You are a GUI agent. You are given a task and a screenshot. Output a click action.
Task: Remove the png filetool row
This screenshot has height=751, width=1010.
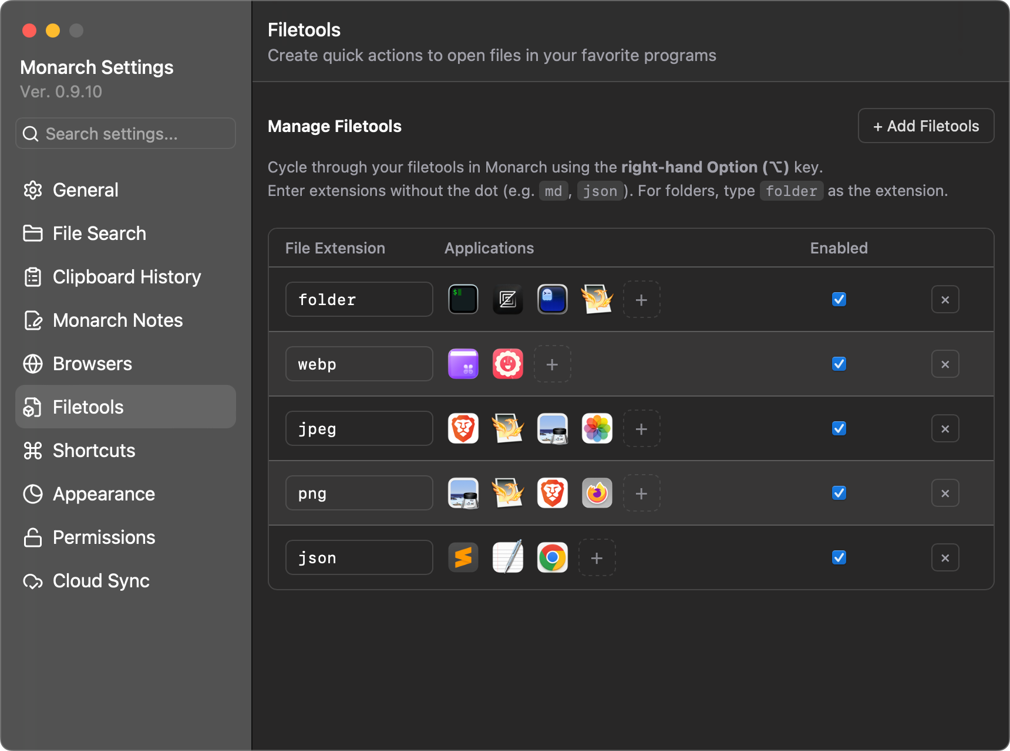(x=945, y=493)
